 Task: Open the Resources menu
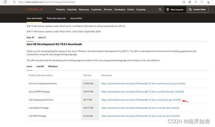[84, 9]
